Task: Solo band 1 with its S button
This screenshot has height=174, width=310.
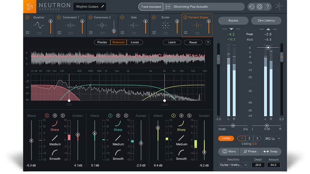Action: (63, 115)
